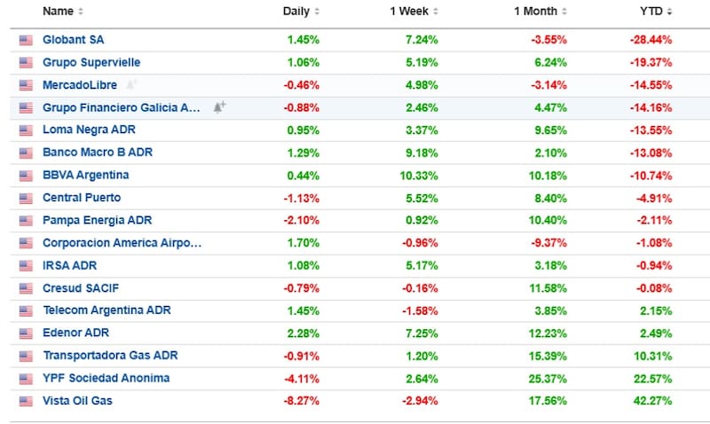This screenshot has height=424, width=710.
Task: Click the alert bell beside MercadoLibre
Action: 132,84
